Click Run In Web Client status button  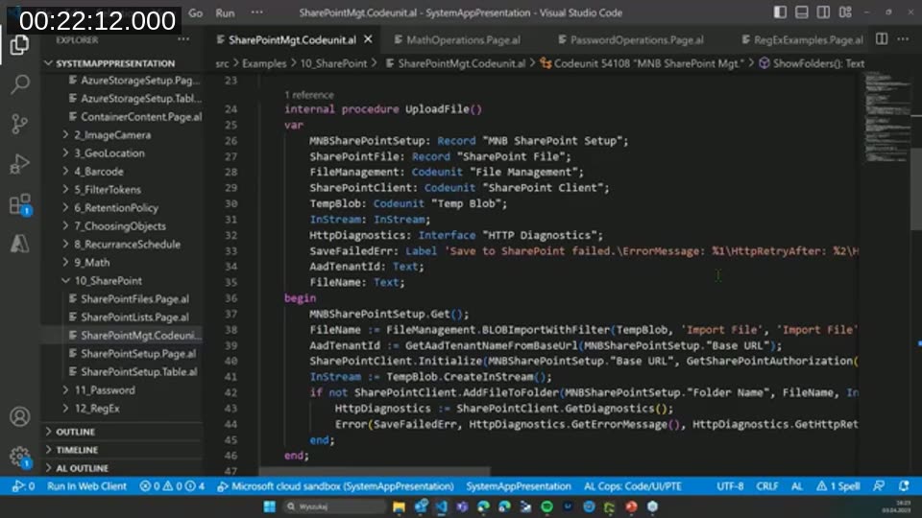pyautogui.click(x=86, y=486)
